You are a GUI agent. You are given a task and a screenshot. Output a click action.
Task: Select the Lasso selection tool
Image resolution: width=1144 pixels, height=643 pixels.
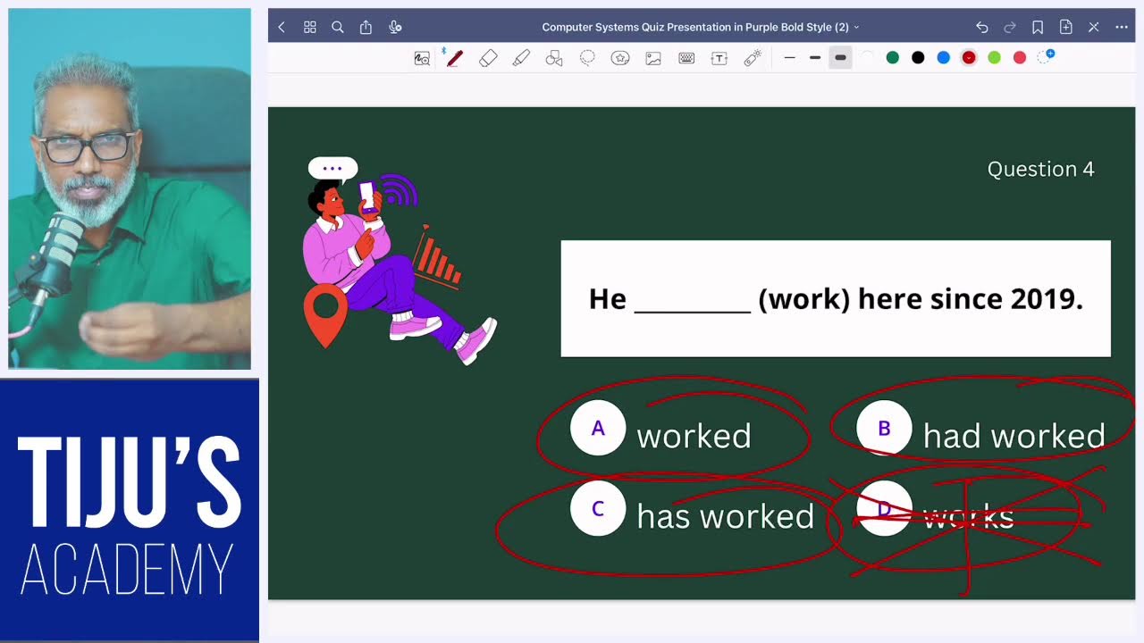click(x=587, y=58)
